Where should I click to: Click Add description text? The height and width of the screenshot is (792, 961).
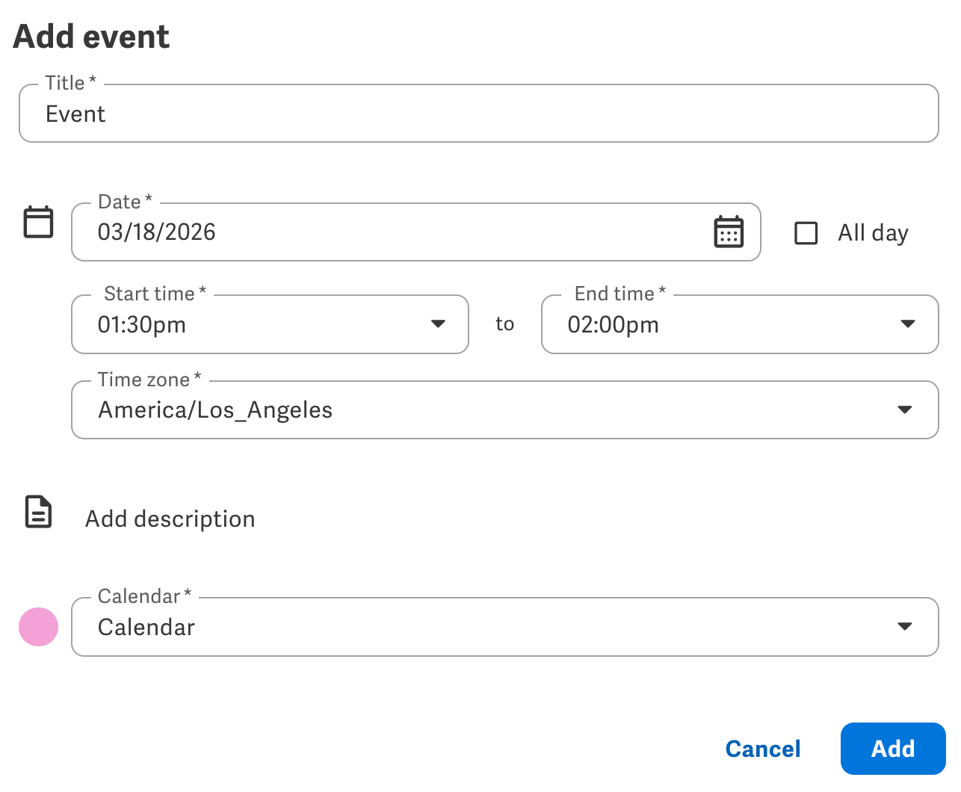click(170, 519)
